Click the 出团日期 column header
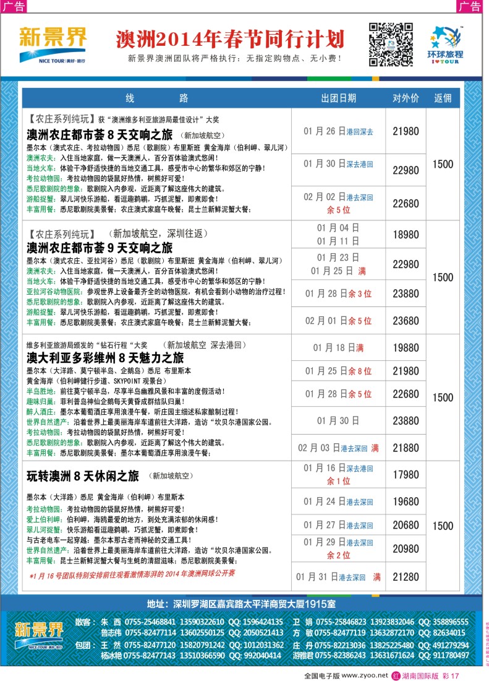 tap(339, 98)
